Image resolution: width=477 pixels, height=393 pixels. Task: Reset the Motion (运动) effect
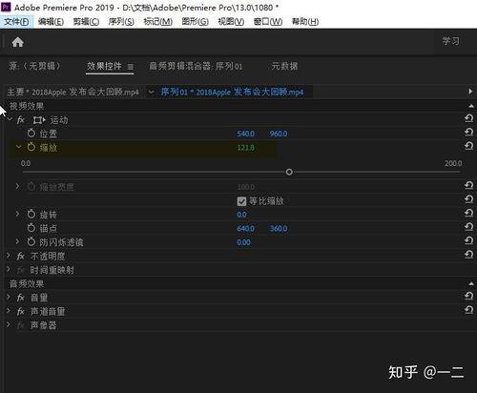(x=468, y=118)
